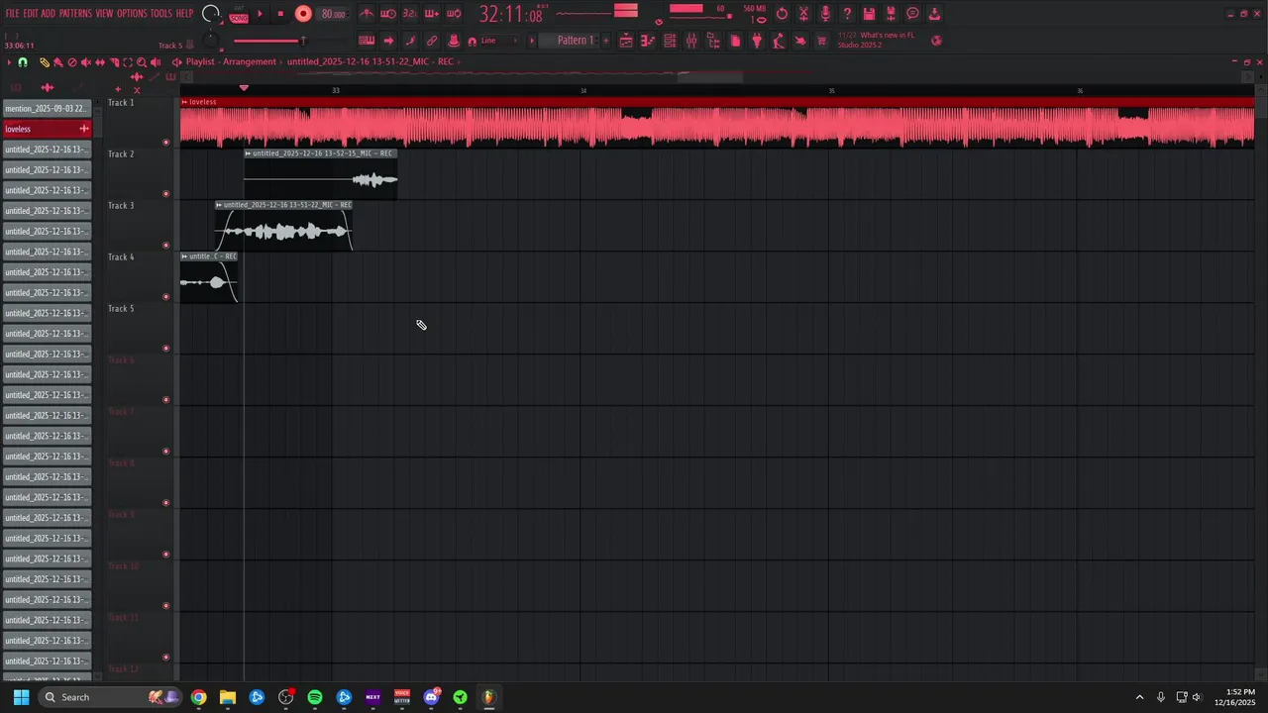Expand arrow after REC in Playlist breadcrumb

[460, 61]
